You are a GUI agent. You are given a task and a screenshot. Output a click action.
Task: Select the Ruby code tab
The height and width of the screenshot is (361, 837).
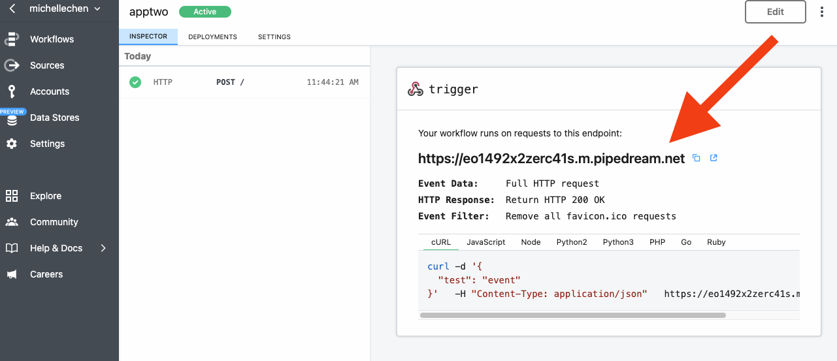pos(716,242)
